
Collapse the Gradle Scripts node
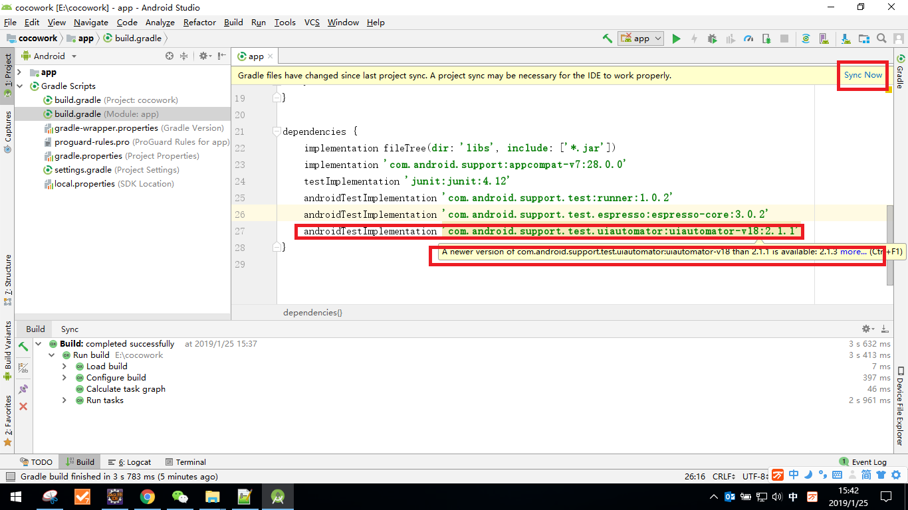coord(20,86)
